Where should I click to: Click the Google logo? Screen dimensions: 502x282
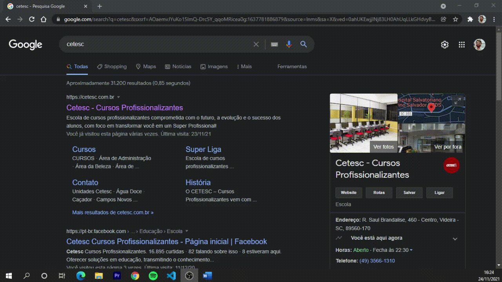25,44
